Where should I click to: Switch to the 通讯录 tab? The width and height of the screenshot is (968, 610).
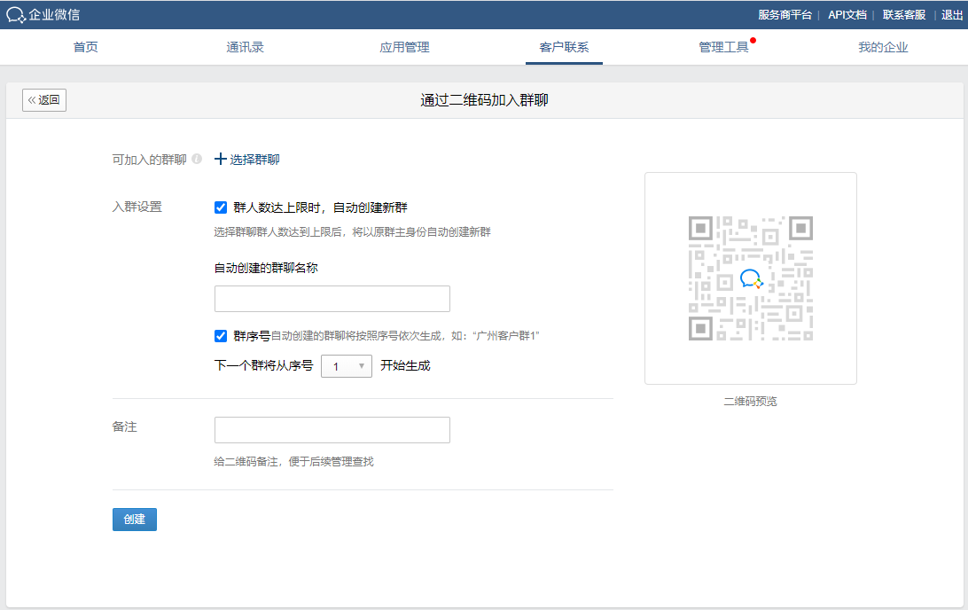pyautogui.click(x=245, y=47)
